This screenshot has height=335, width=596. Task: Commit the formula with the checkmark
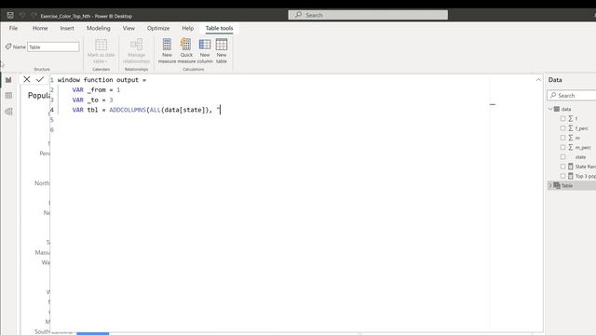tap(40, 79)
